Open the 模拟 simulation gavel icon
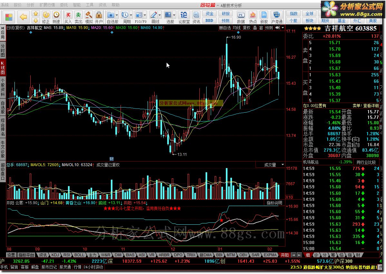This screenshot has width=386, height=274. tap(89, 17)
